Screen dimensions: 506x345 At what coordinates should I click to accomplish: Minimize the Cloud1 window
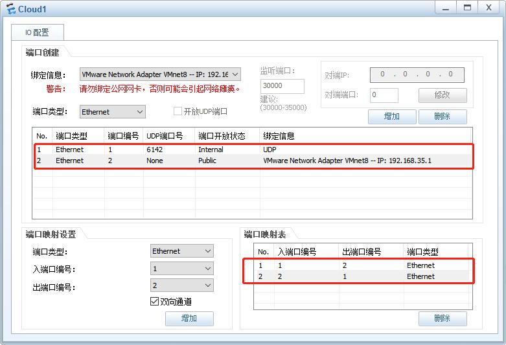pyautogui.click(x=444, y=7)
